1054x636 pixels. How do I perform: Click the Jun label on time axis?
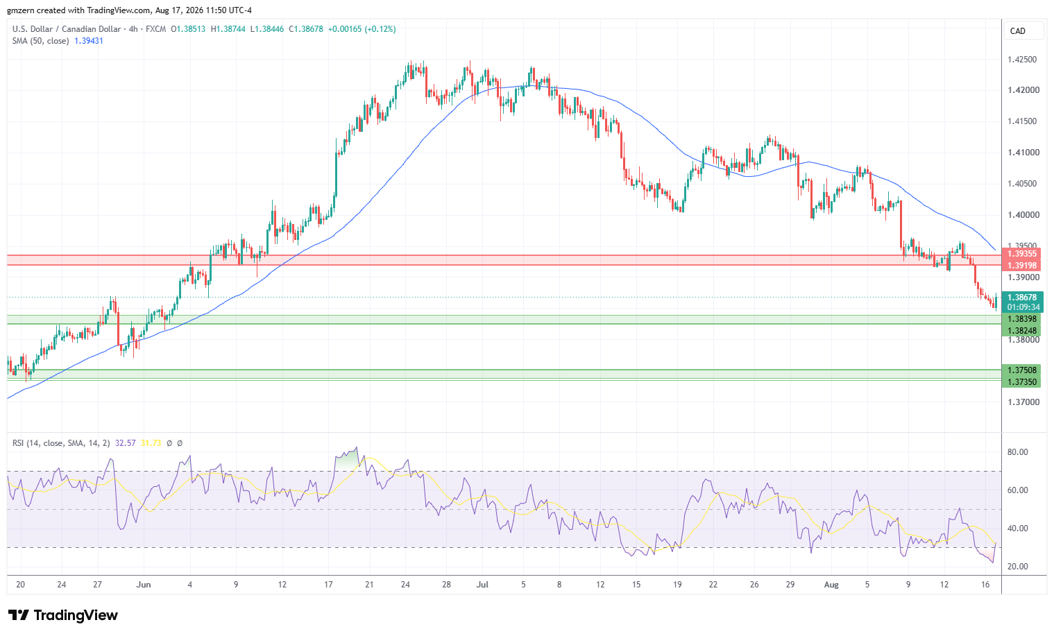coord(144,585)
